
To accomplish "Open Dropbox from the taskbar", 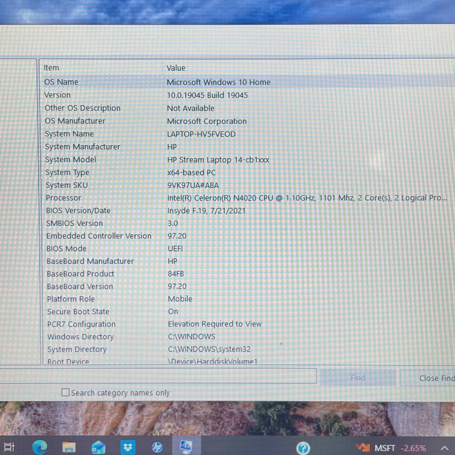I will tap(128, 447).
